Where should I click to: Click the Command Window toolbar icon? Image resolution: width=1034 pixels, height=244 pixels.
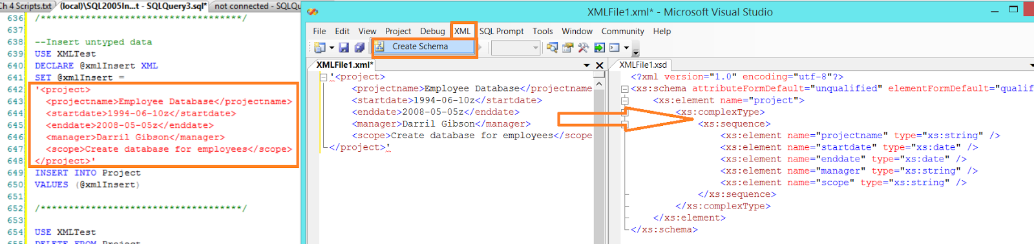pos(615,48)
